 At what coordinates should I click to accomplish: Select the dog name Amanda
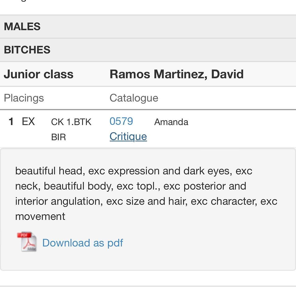pyautogui.click(x=171, y=122)
